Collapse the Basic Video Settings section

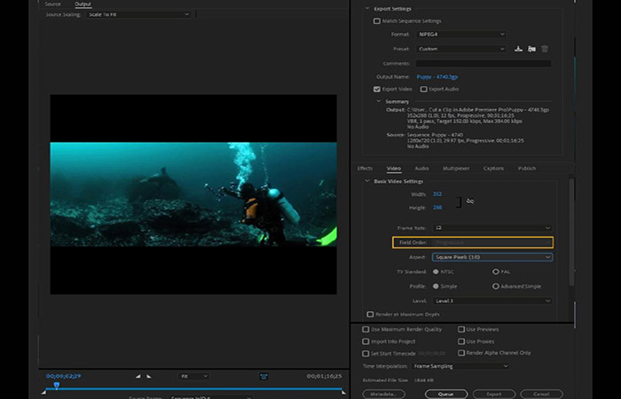click(366, 181)
